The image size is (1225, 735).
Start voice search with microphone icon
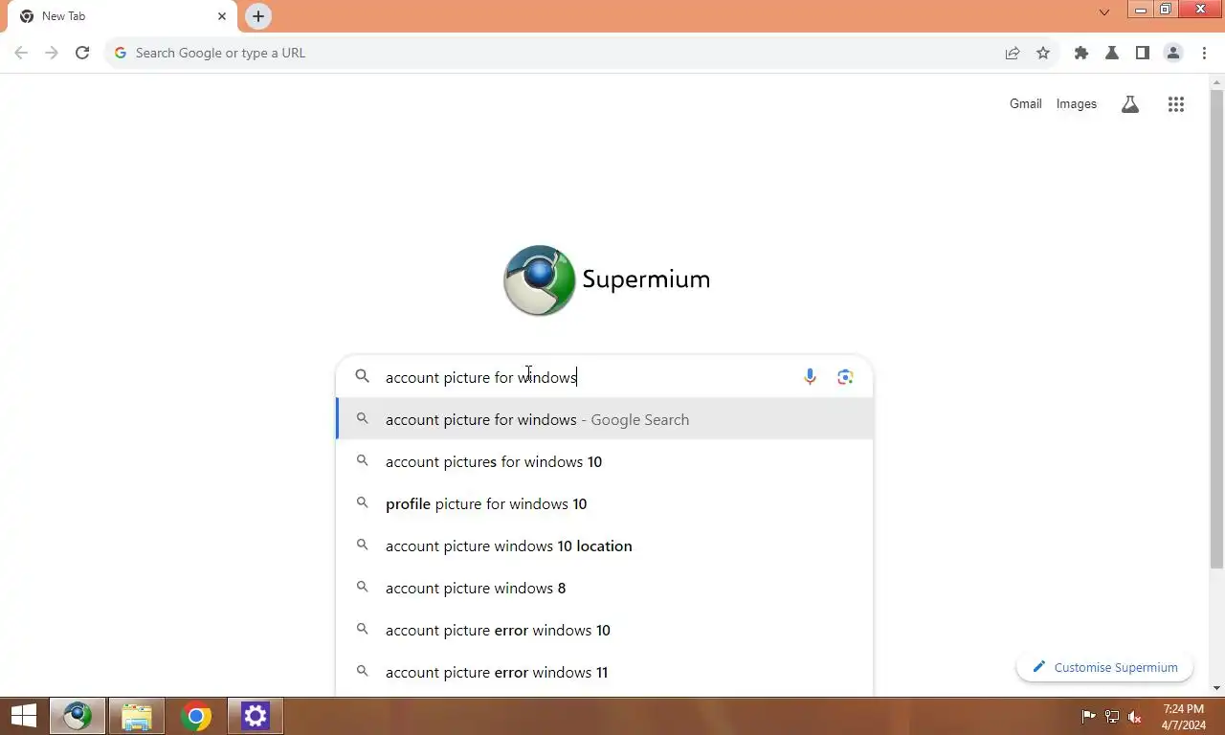810,377
